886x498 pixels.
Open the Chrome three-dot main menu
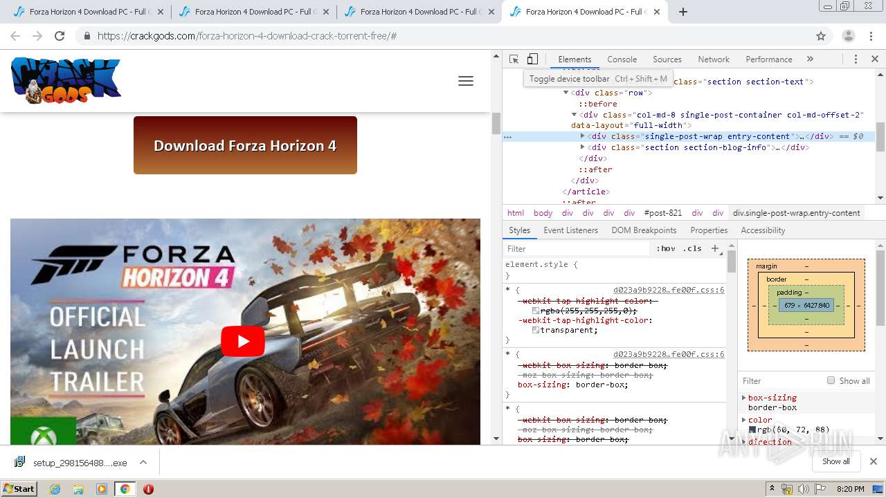click(871, 36)
